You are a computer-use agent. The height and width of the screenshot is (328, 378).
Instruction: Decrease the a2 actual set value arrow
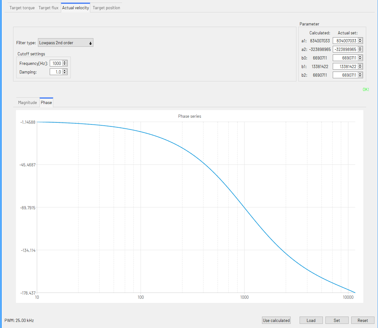coord(360,51)
